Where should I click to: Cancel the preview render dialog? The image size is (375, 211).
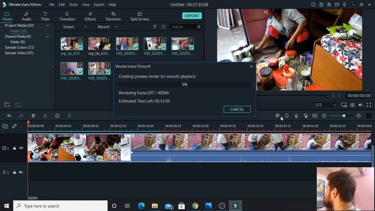[237, 110]
